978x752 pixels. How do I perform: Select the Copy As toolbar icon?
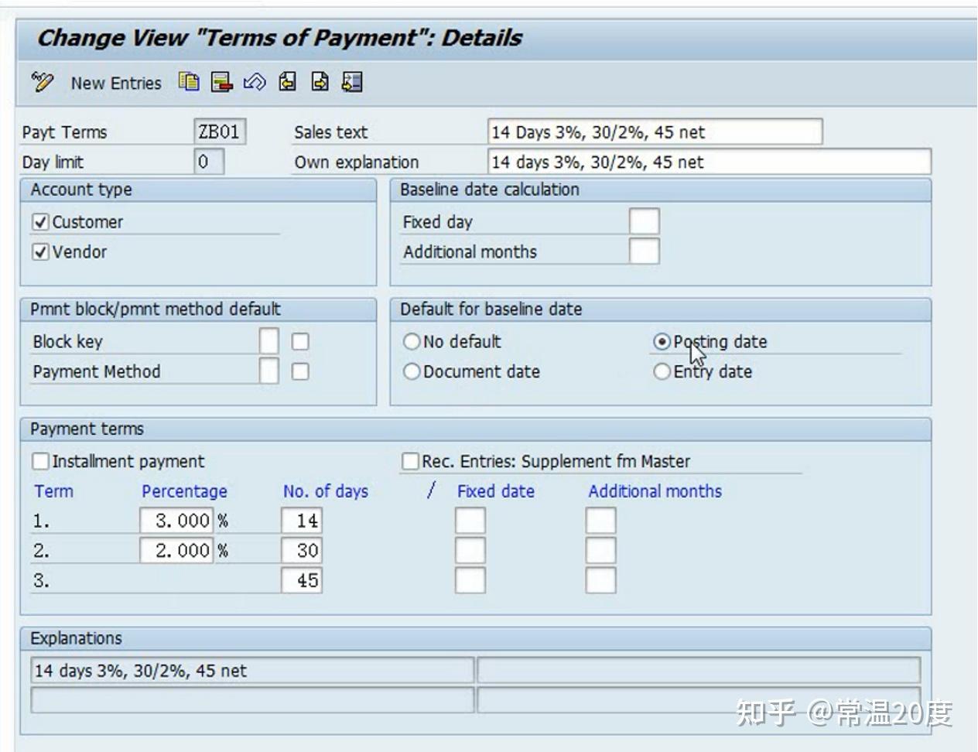(x=188, y=83)
